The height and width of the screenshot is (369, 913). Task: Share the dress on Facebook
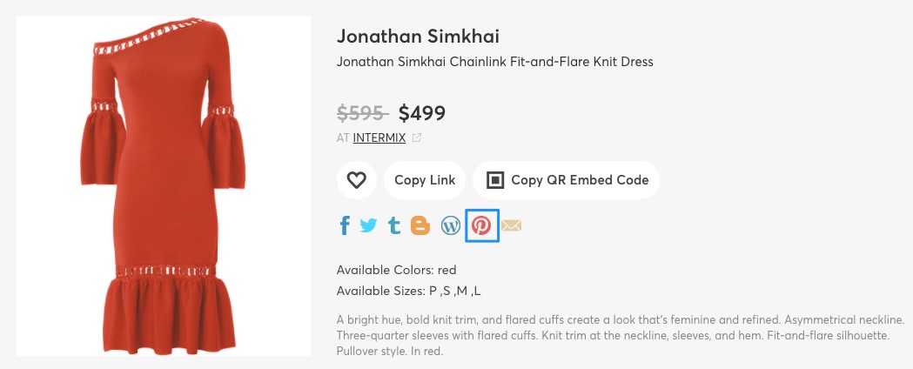click(x=345, y=226)
